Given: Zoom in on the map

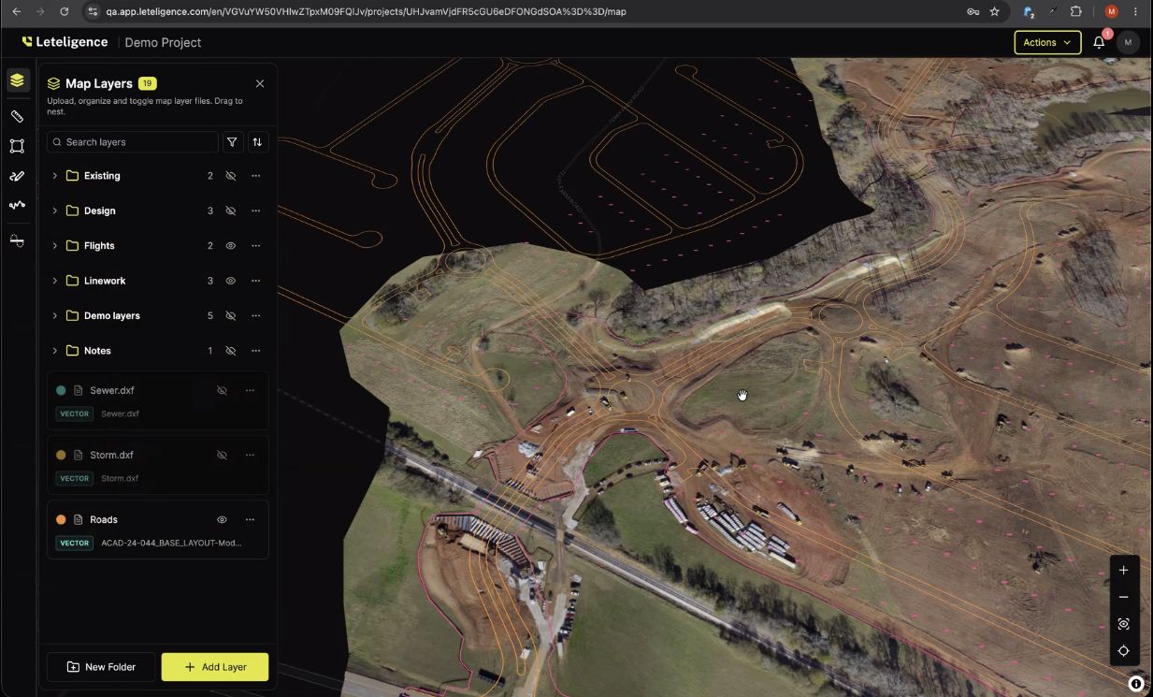Looking at the screenshot, I should tap(1123, 570).
